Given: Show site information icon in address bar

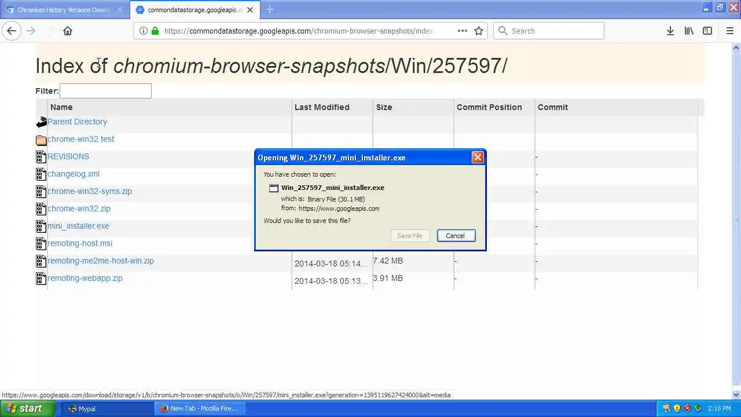Looking at the screenshot, I should click(143, 31).
